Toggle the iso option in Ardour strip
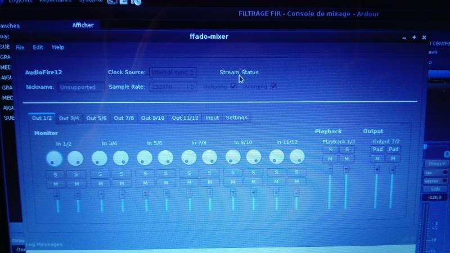This screenshot has width=450, height=253. click(435, 173)
